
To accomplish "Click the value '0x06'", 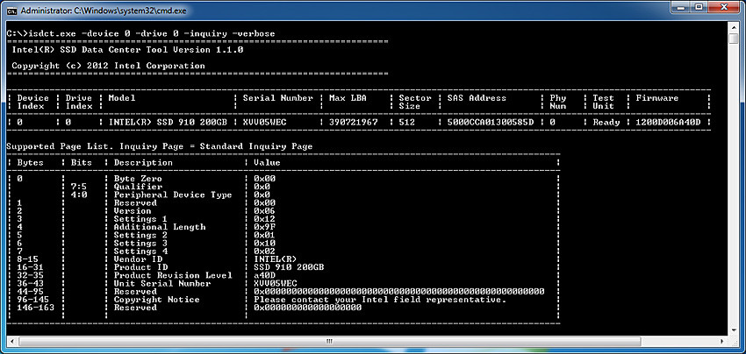I will (264, 211).
